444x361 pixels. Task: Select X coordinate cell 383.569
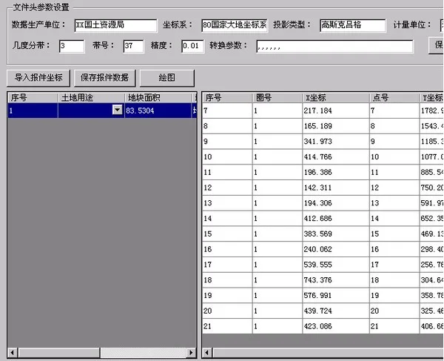pos(336,234)
